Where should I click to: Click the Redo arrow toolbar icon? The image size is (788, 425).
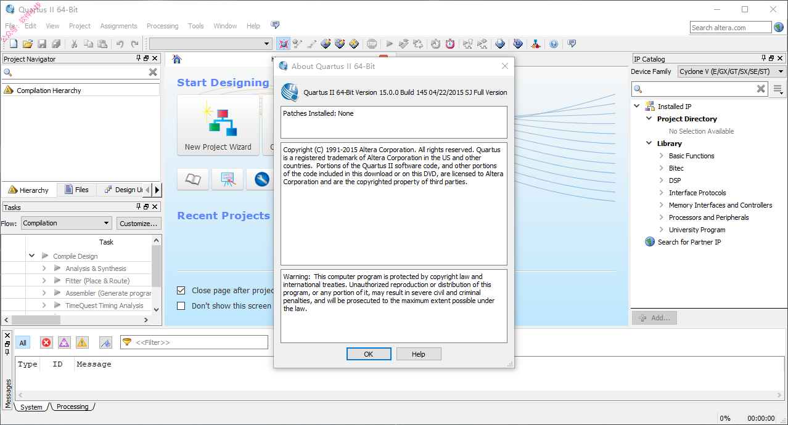click(134, 44)
